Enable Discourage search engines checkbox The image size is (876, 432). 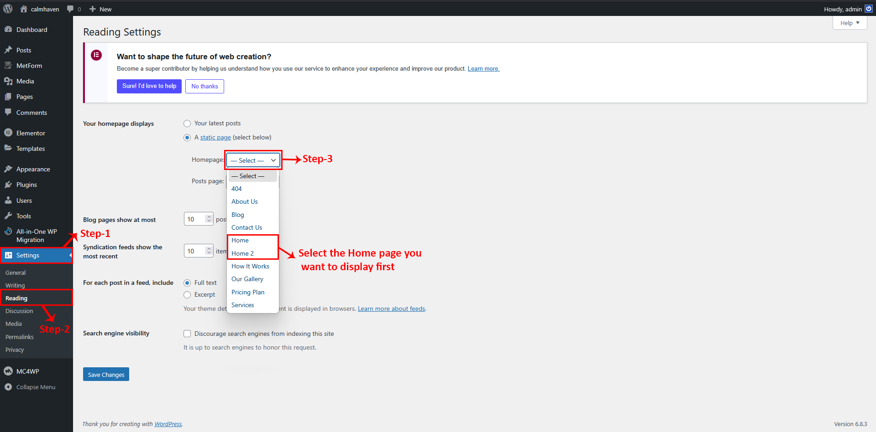pos(187,334)
